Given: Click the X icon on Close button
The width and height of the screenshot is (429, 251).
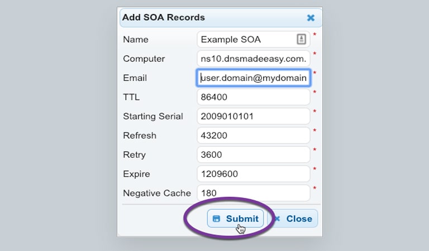Looking at the screenshot, I should point(277,219).
